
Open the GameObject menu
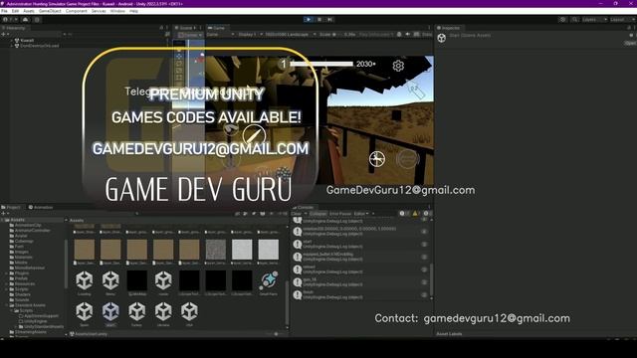coord(50,11)
